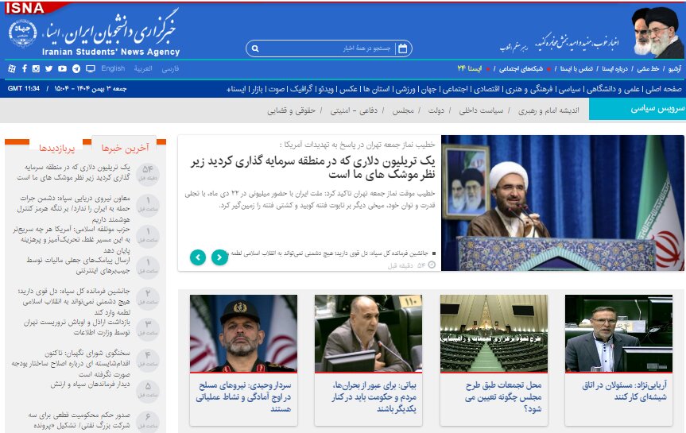Click the search news input field
This screenshot has width=686, height=433.
(x=326, y=48)
